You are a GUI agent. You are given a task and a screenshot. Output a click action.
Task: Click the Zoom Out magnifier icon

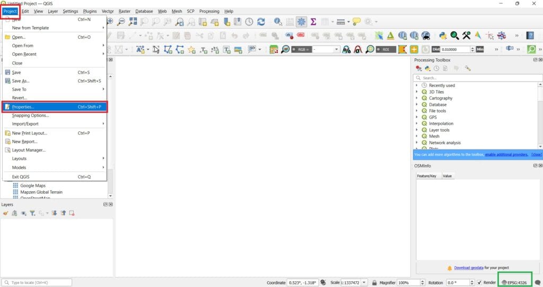point(121,22)
